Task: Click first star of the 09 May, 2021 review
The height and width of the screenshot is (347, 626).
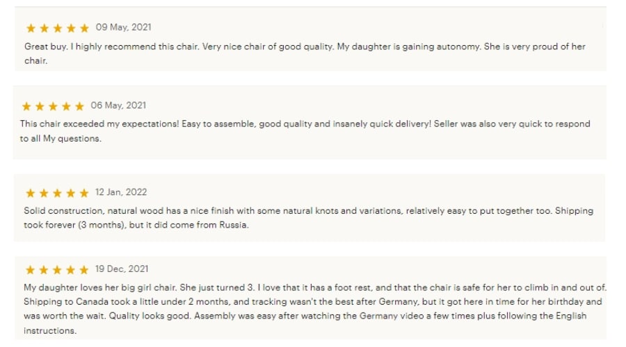Action: click(31, 28)
